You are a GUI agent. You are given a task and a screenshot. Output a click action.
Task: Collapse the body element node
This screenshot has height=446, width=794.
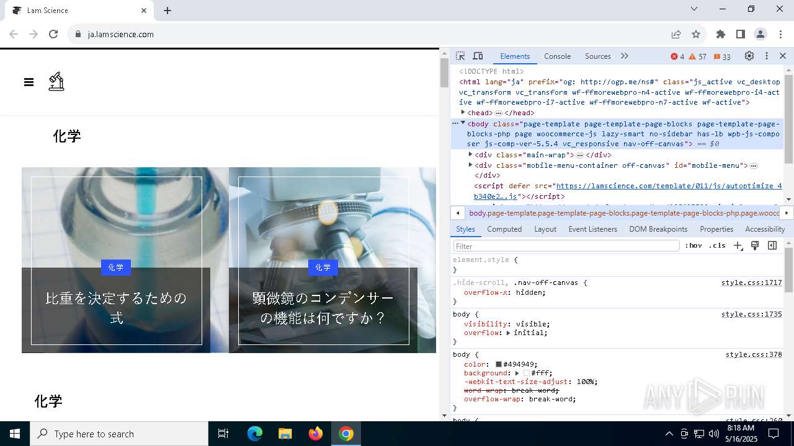[463, 123]
